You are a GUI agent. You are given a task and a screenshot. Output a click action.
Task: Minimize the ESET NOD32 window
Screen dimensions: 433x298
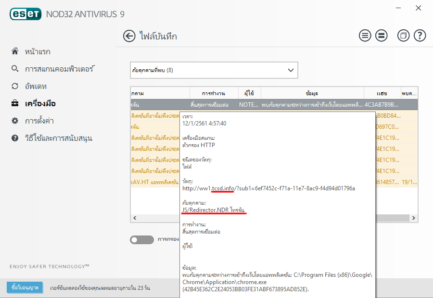pos(398,8)
